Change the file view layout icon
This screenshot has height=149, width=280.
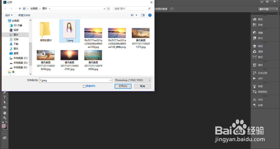point(132,15)
